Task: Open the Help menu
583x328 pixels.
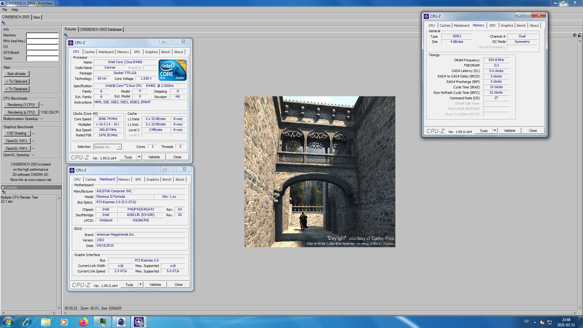Action: point(15,10)
